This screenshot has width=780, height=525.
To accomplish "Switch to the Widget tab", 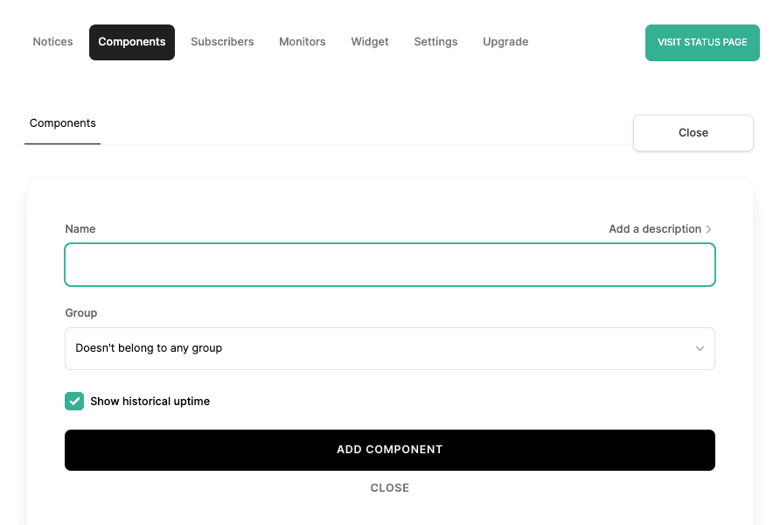I will (x=370, y=42).
